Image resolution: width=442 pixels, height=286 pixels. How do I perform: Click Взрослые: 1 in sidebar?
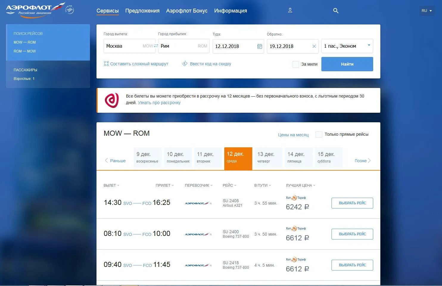point(24,79)
